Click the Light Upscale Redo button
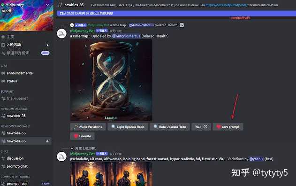 coord(128,127)
